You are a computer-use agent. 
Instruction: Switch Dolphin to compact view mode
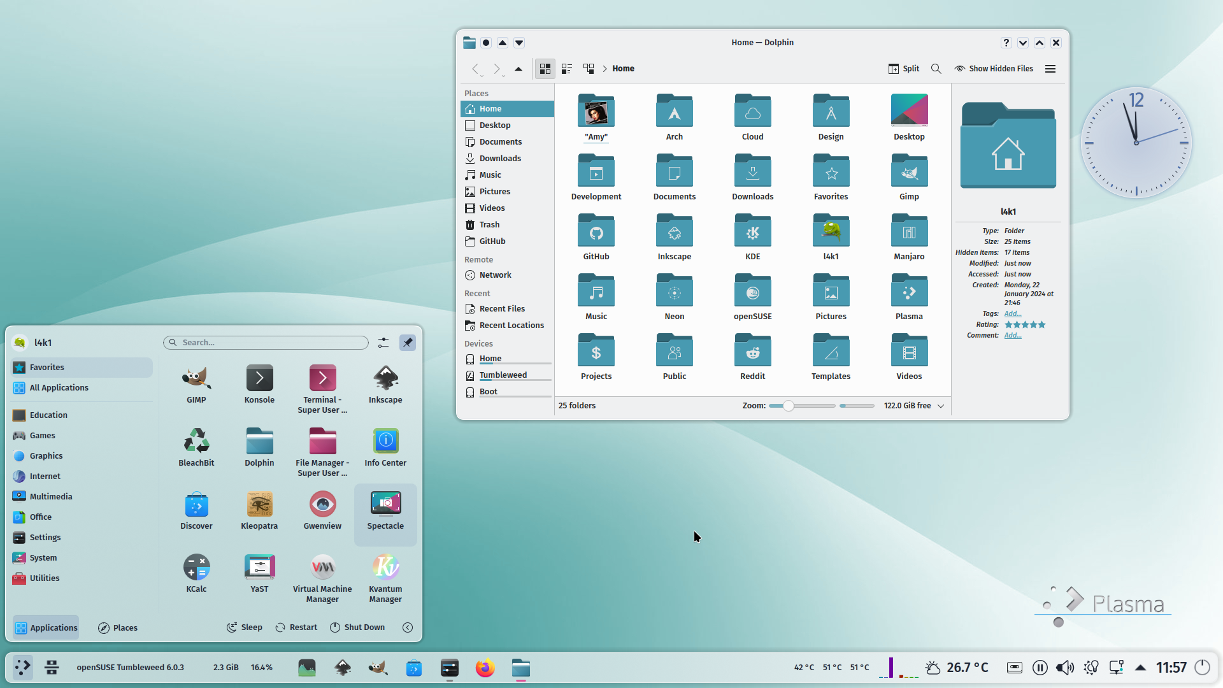pos(567,69)
